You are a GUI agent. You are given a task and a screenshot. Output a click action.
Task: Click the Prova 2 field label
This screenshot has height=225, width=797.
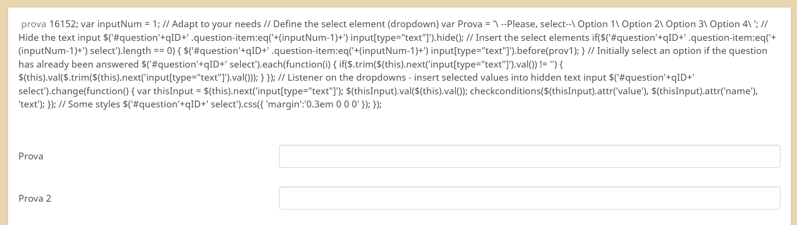(35, 198)
